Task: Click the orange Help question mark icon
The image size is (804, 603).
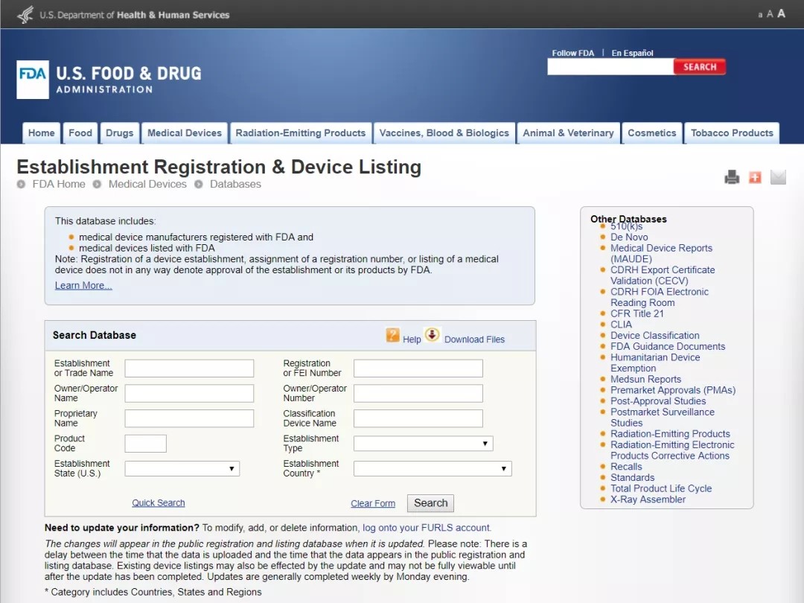Action: [x=393, y=335]
